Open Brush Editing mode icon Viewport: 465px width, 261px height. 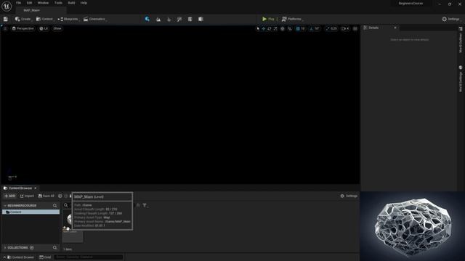point(201,20)
